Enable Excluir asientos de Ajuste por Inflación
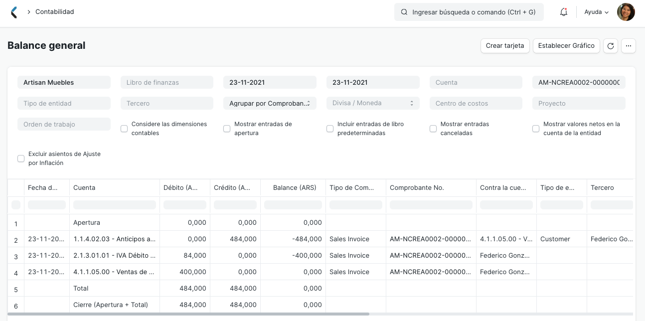This screenshot has width=645, height=321. tap(21, 159)
